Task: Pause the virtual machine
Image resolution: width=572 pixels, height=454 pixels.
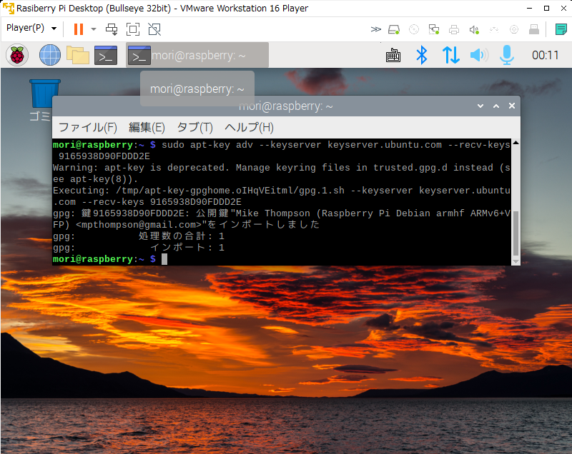Action: [x=79, y=29]
